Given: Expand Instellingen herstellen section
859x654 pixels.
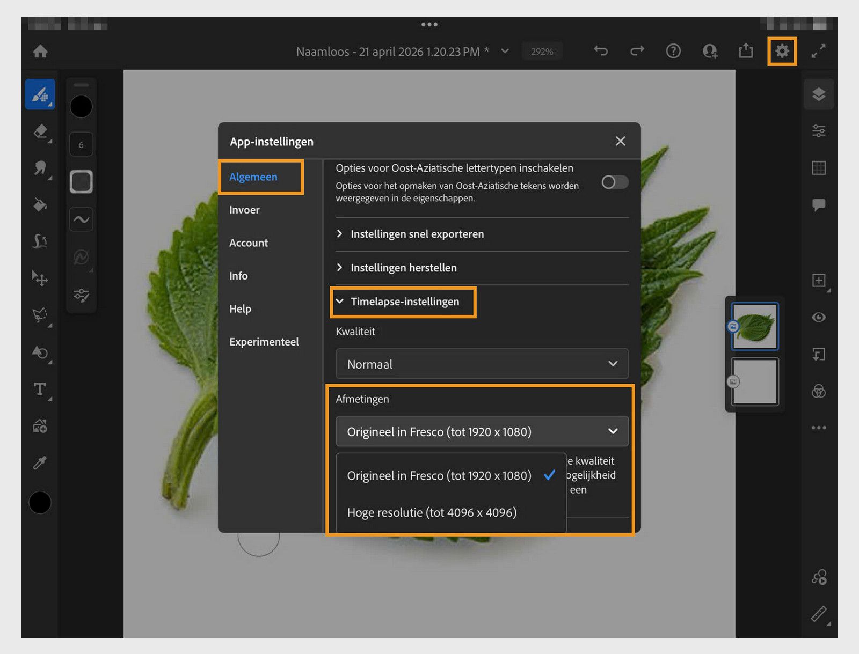Looking at the screenshot, I should pyautogui.click(x=482, y=268).
